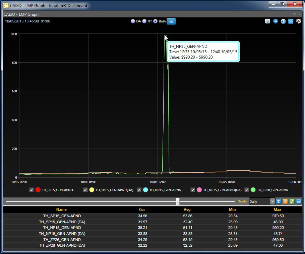Uncheck the TH_NP15_GEN-APND legend checkbox

click(x=139, y=190)
